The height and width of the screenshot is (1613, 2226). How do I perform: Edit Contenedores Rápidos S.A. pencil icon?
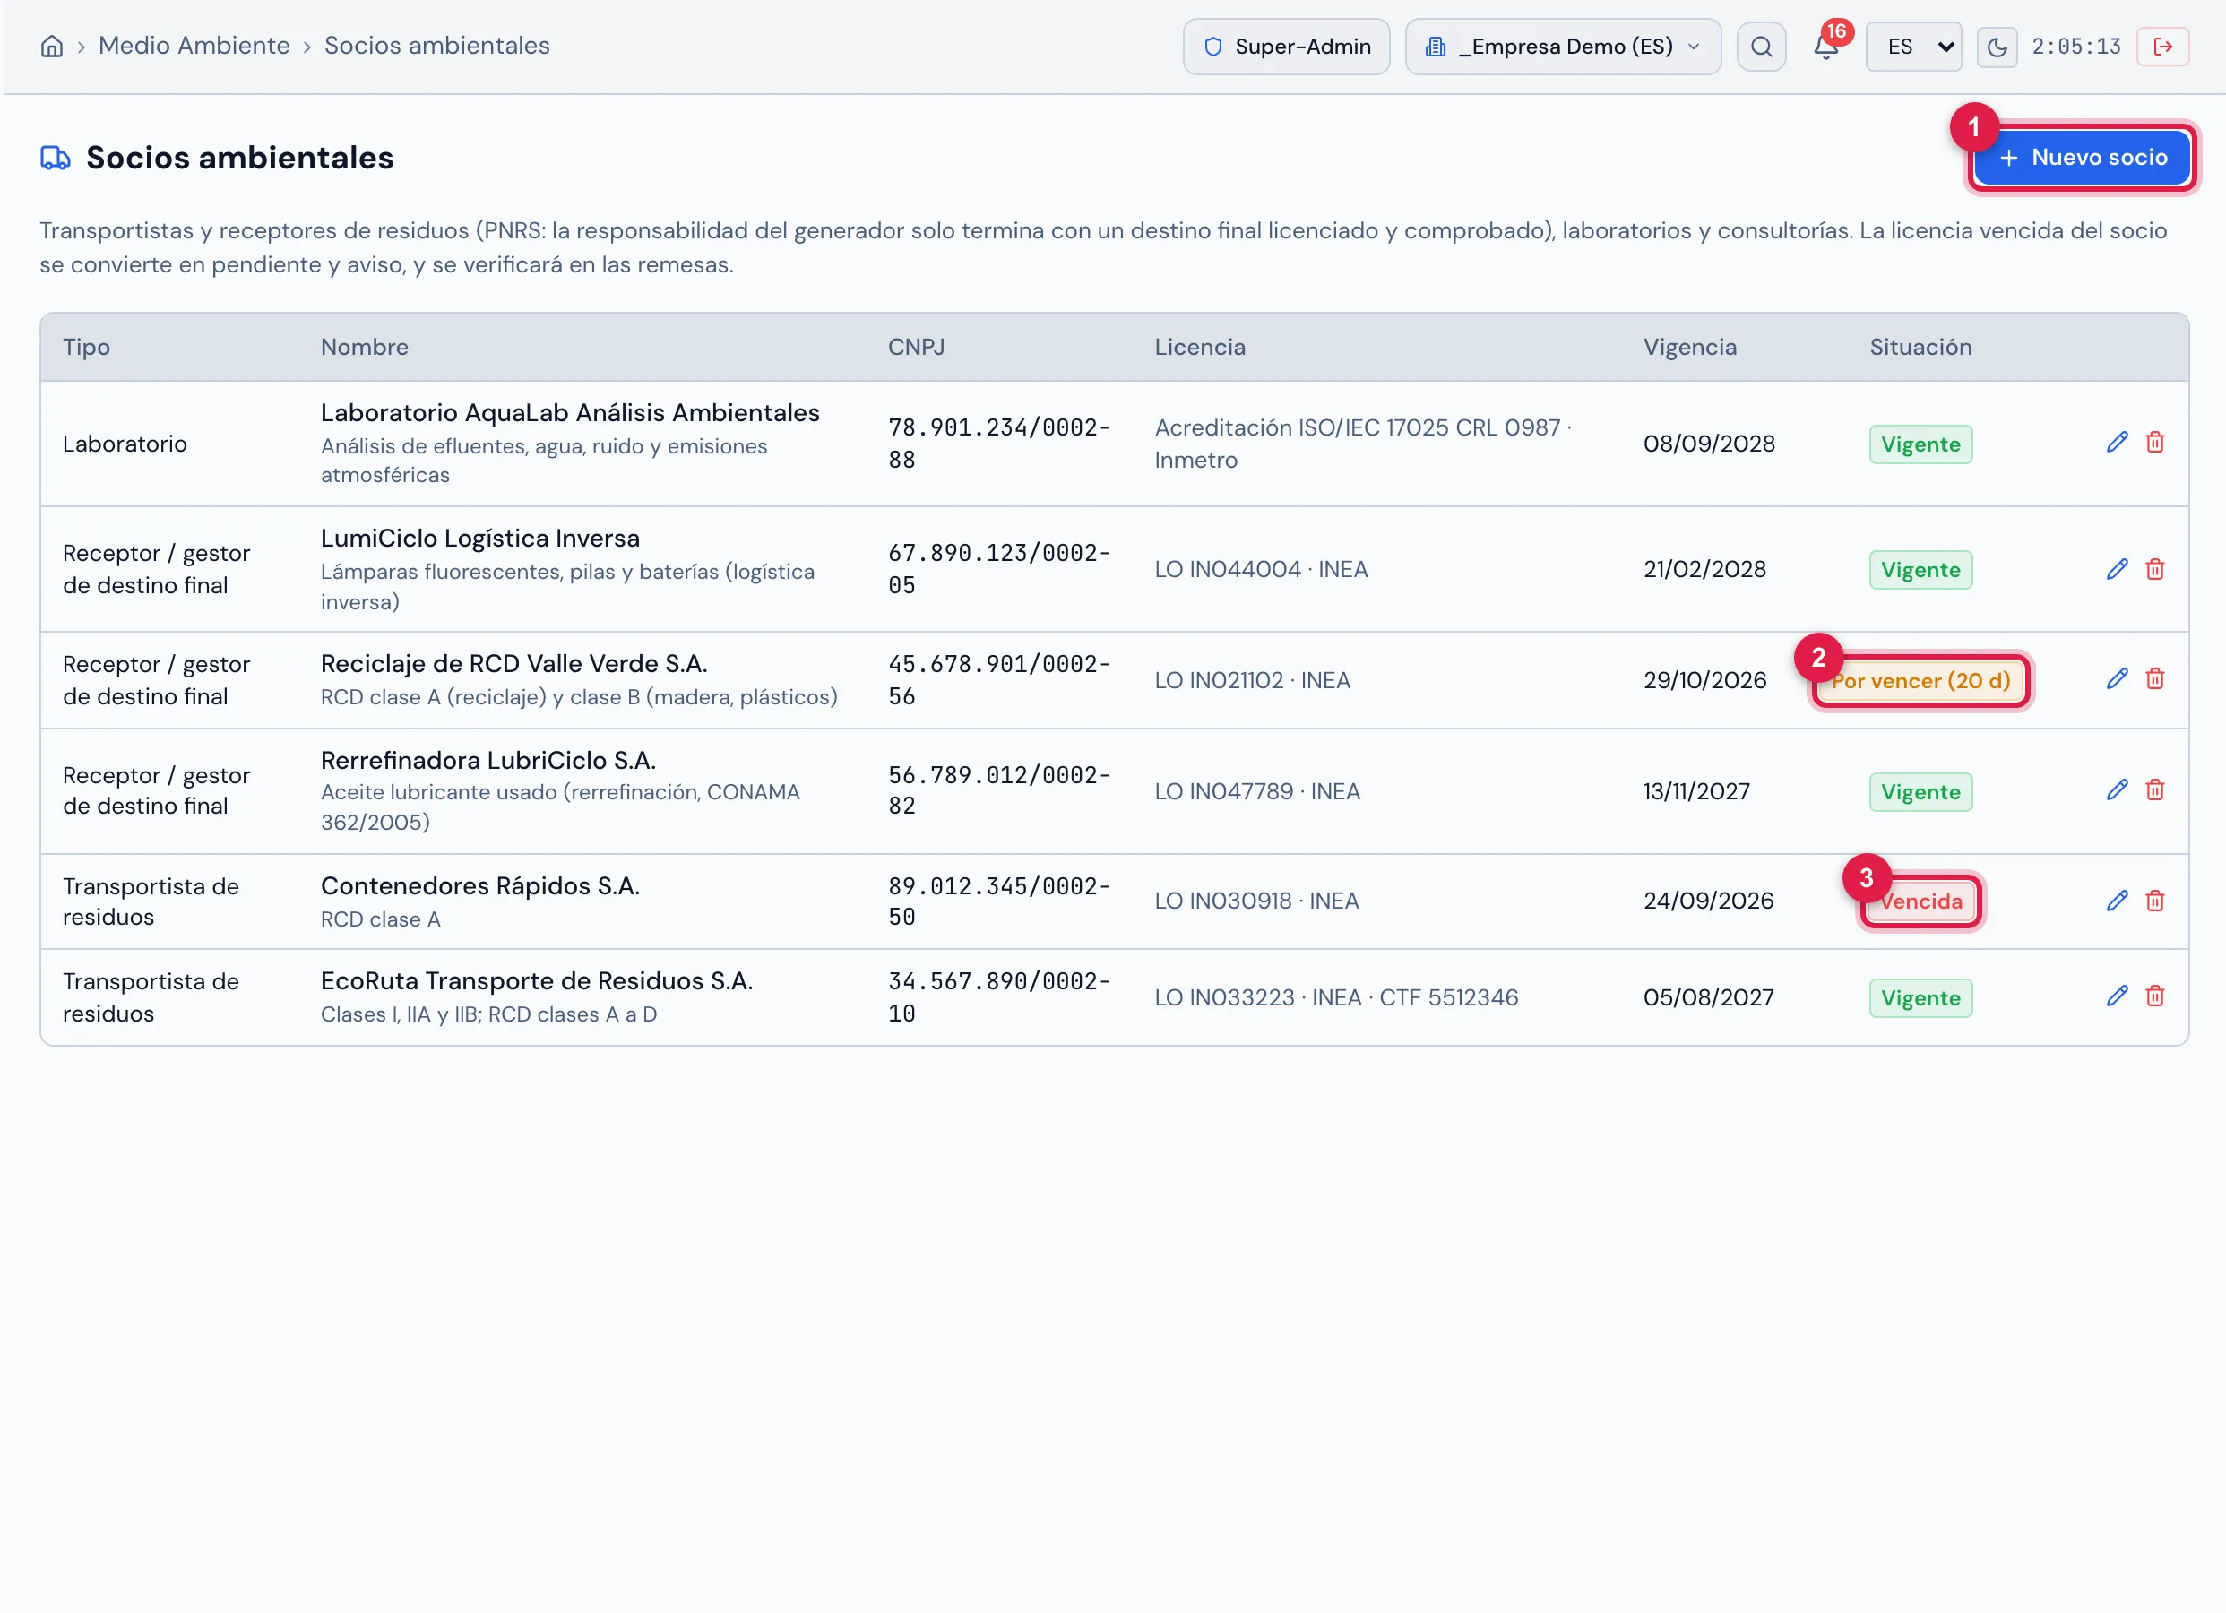click(x=2117, y=901)
